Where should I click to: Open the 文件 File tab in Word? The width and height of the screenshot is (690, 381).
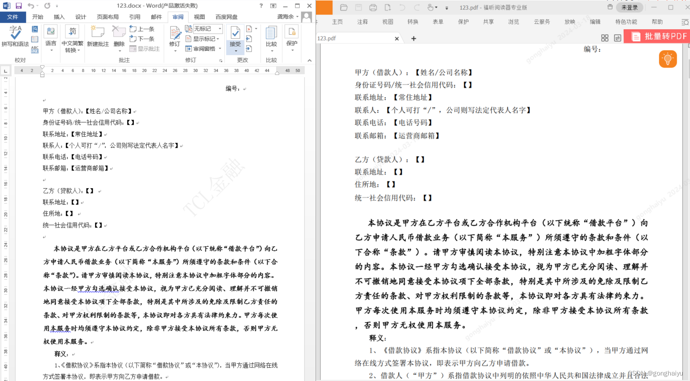pos(13,17)
